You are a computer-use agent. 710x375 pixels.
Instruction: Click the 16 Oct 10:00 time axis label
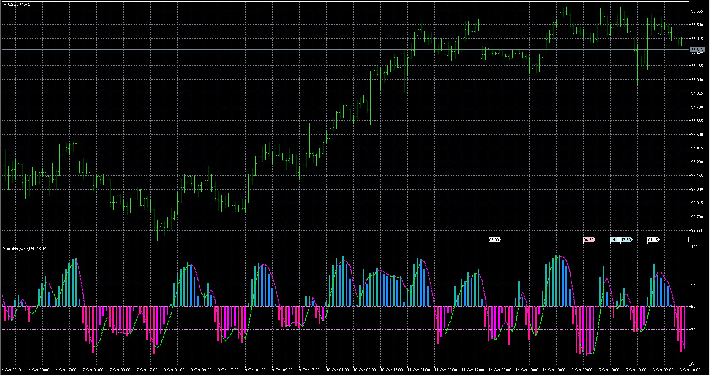click(x=689, y=370)
